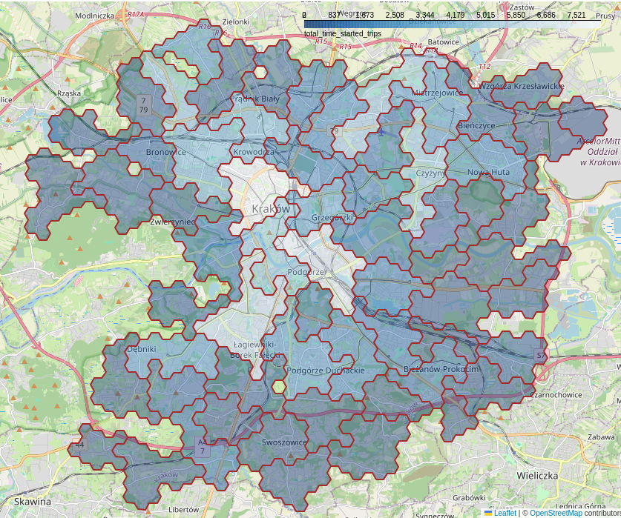Click the 7/79 road shield near Bronowice
Image resolution: width=621 pixels, height=518 pixels.
(x=143, y=104)
